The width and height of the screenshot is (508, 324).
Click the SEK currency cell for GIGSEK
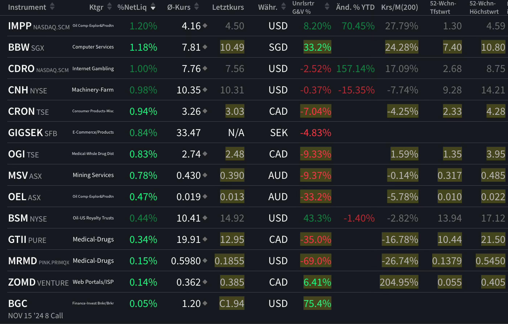279,132
